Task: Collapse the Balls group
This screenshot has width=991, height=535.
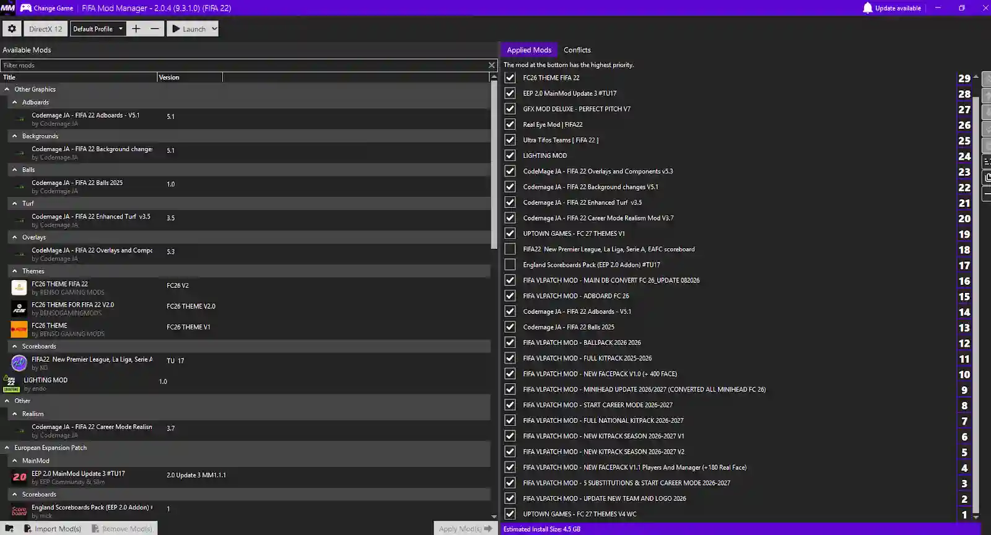Action: 14,170
